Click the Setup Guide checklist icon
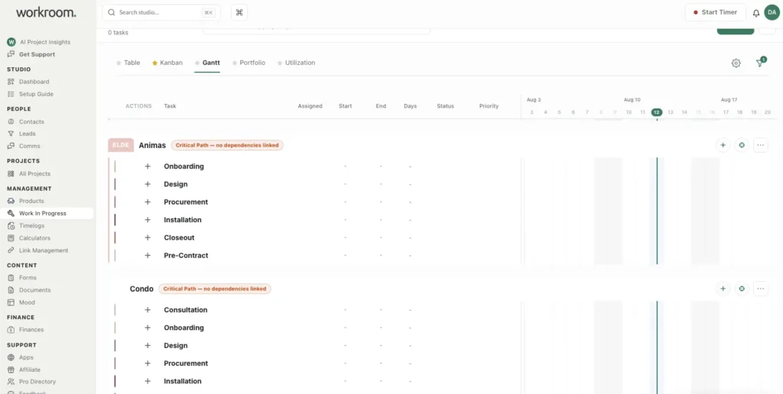This screenshot has height=394, width=783. tap(11, 94)
